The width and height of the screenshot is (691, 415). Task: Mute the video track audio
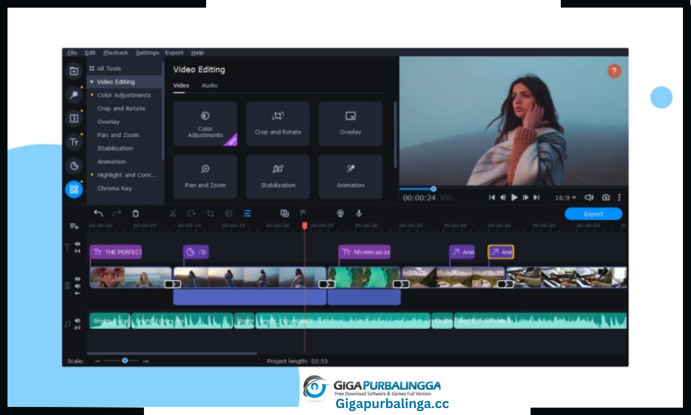click(x=78, y=286)
